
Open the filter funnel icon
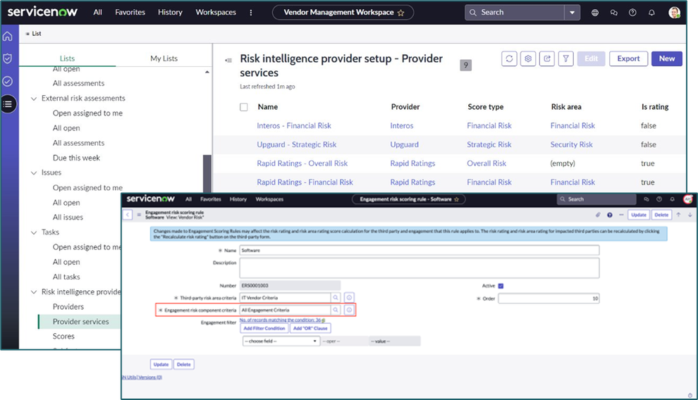(565, 58)
